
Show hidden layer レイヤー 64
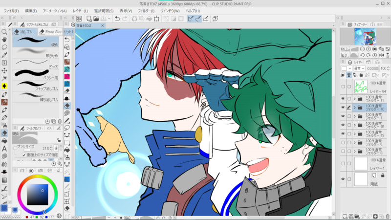[343, 87]
